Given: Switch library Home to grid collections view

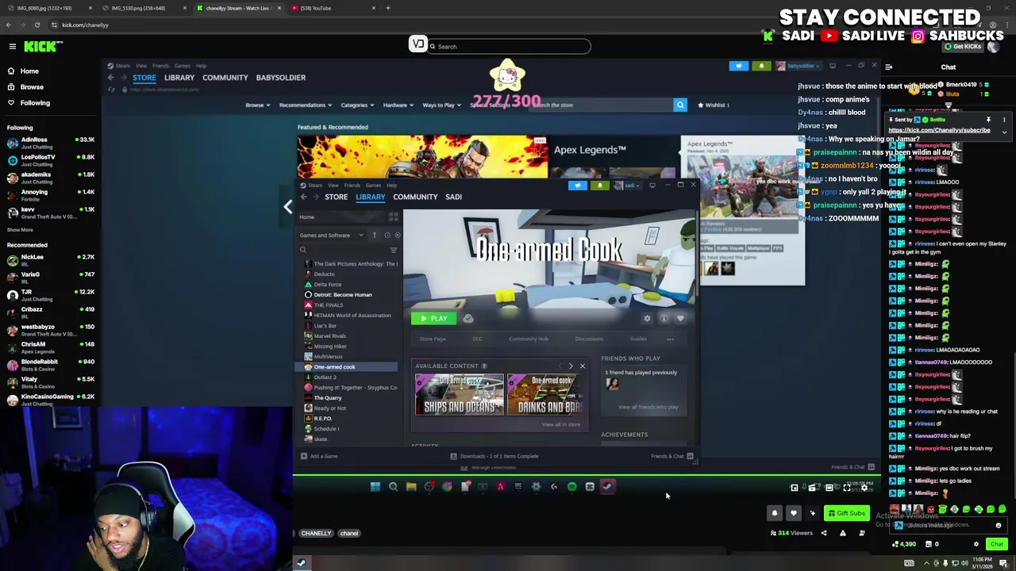Looking at the screenshot, I should click(x=393, y=217).
